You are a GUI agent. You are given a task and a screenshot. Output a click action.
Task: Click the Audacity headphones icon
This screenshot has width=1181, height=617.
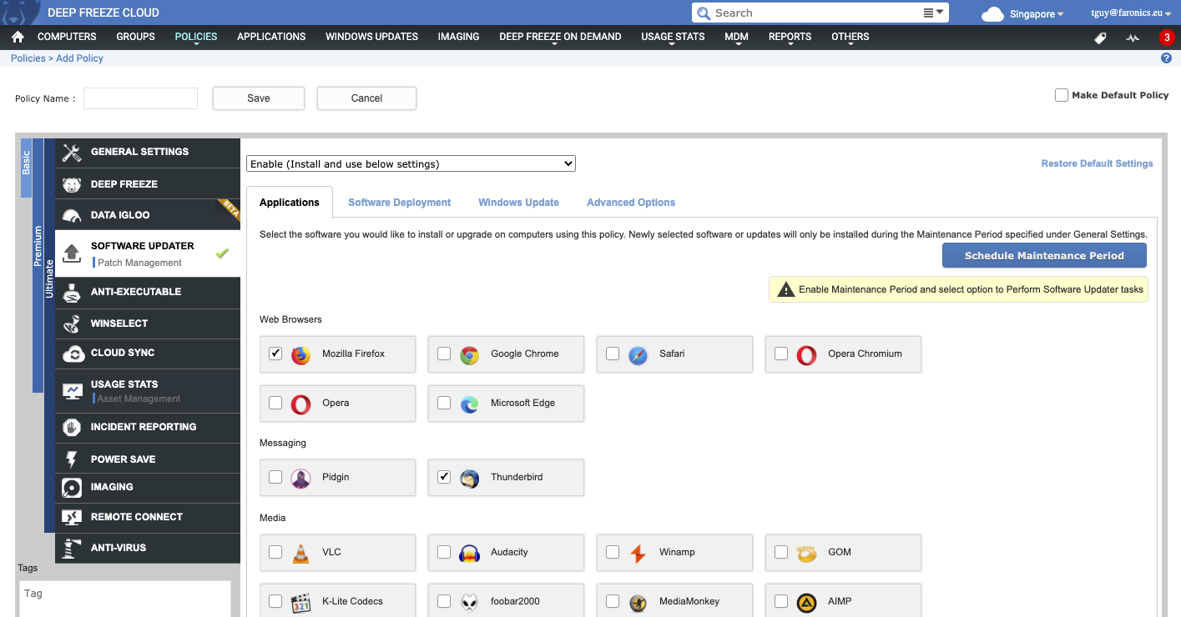pyautogui.click(x=469, y=553)
